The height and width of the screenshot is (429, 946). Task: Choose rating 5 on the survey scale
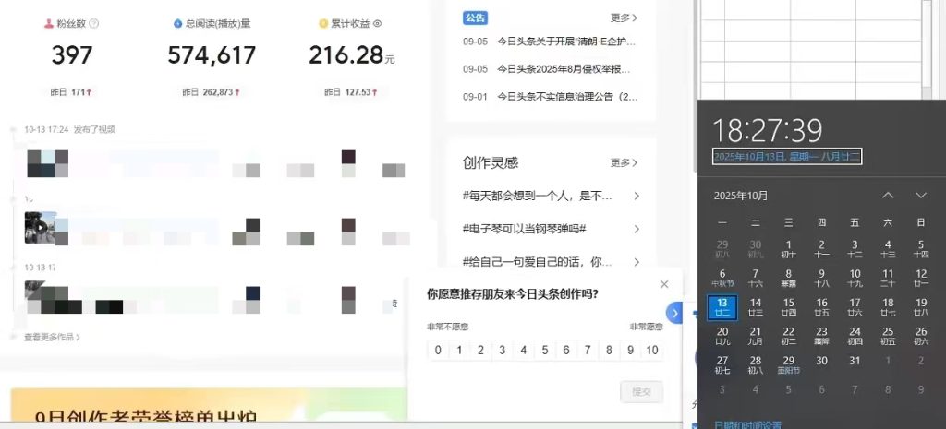[x=544, y=350]
